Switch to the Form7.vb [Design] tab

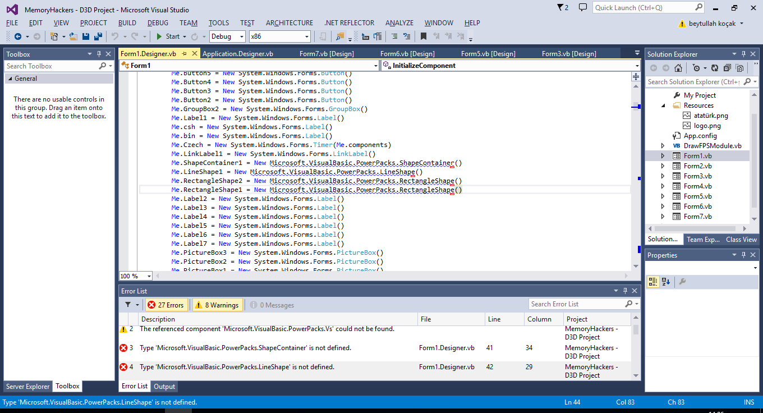pos(327,54)
